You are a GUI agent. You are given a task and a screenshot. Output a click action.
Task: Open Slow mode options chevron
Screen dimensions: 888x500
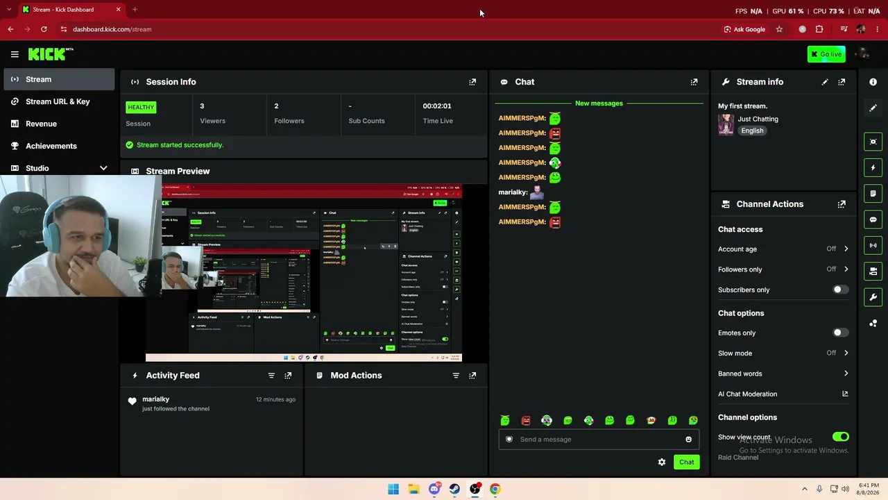846,353
